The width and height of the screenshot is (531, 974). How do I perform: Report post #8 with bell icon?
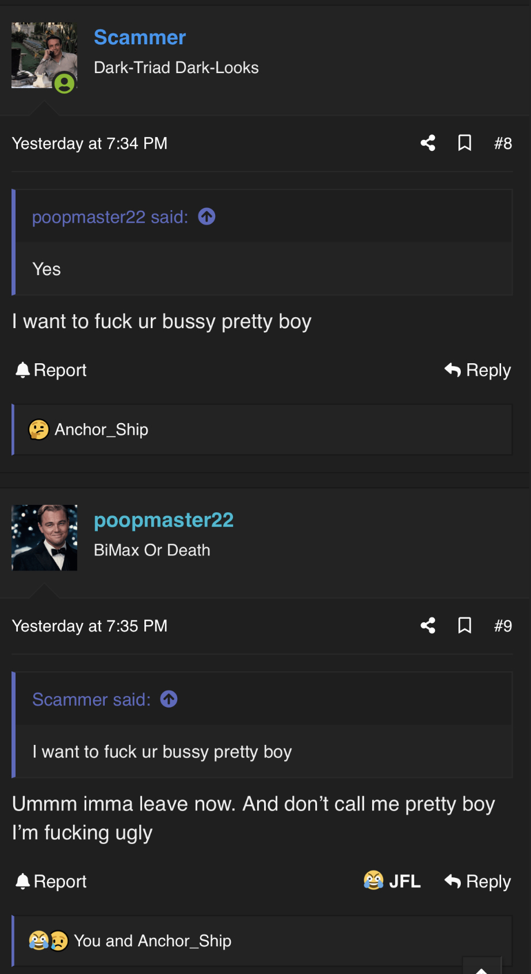click(51, 370)
